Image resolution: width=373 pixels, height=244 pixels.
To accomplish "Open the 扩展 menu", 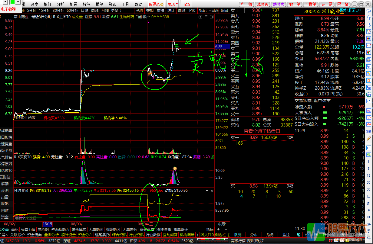I will tap(73, 4).
